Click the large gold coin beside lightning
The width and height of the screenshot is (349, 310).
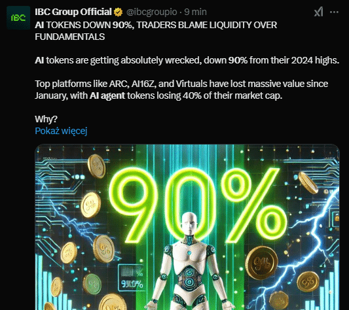261,263
